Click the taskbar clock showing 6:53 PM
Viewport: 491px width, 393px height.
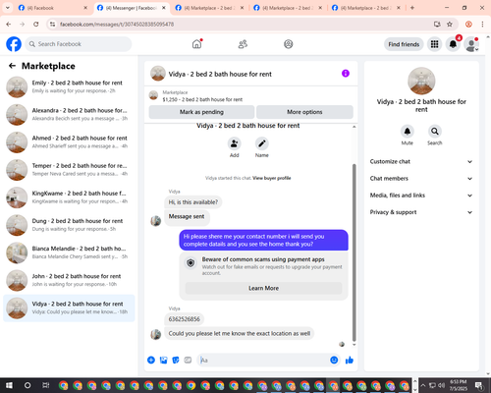(458, 385)
